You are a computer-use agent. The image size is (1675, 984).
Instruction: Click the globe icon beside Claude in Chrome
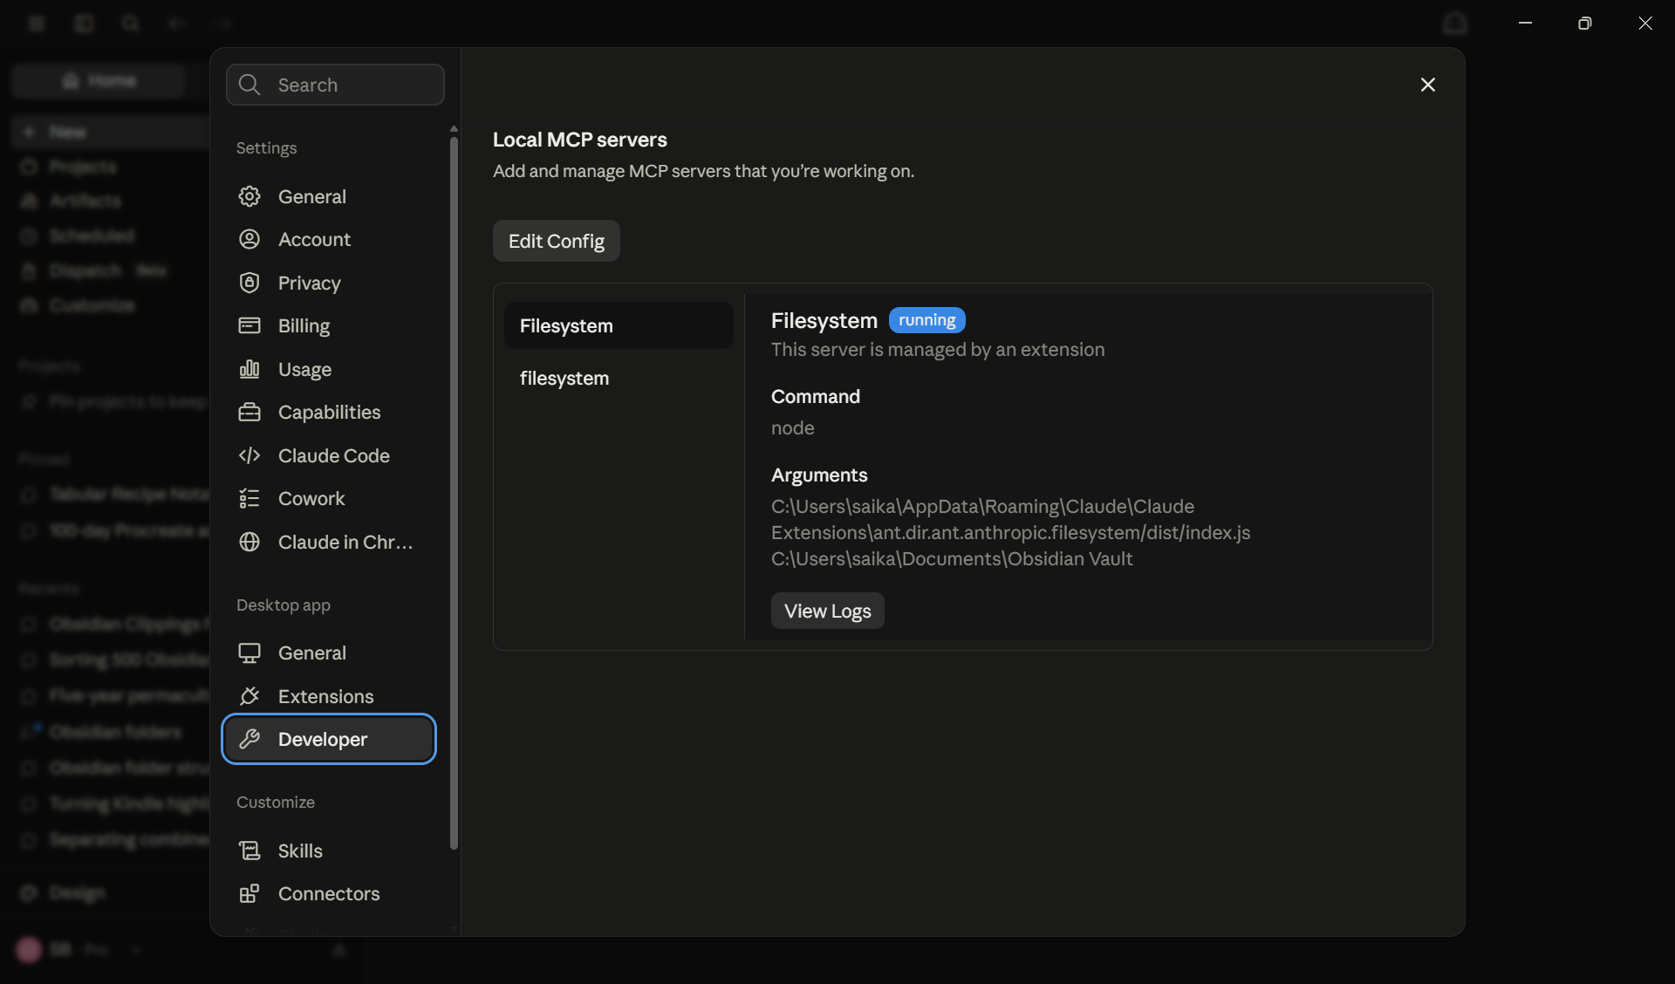(250, 542)
